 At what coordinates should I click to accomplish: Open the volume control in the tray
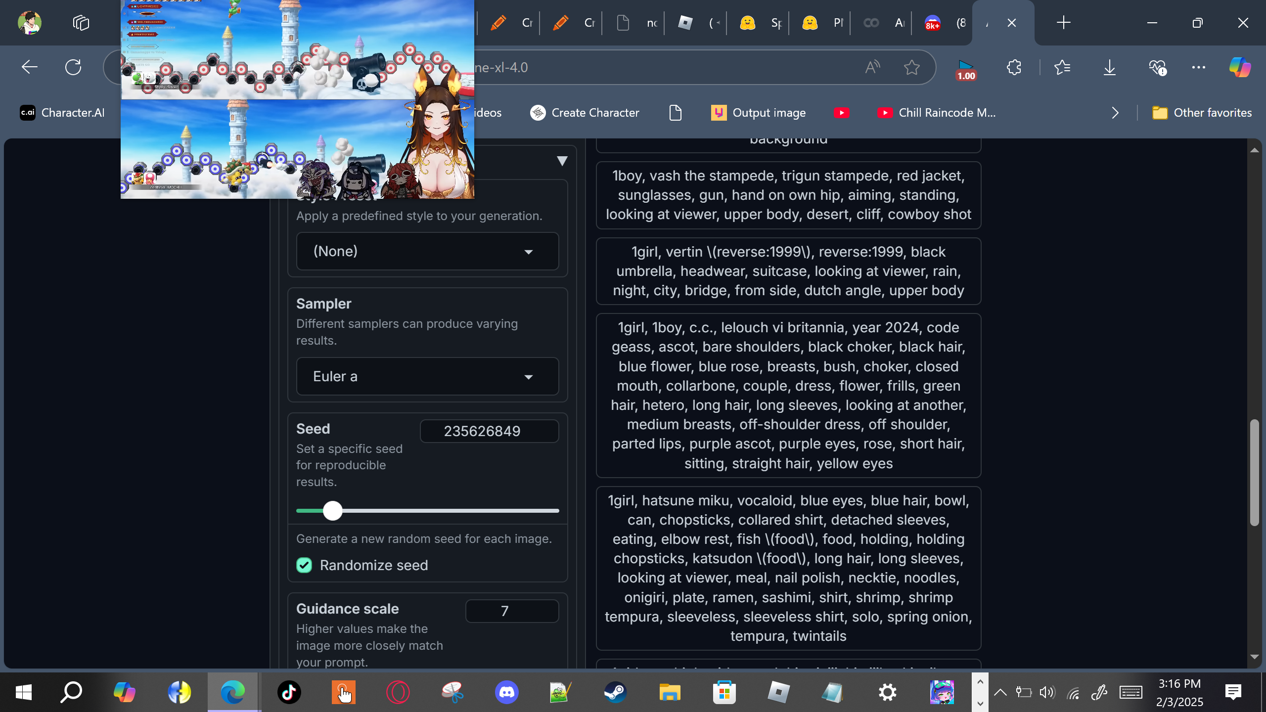tap(1047, 692)
